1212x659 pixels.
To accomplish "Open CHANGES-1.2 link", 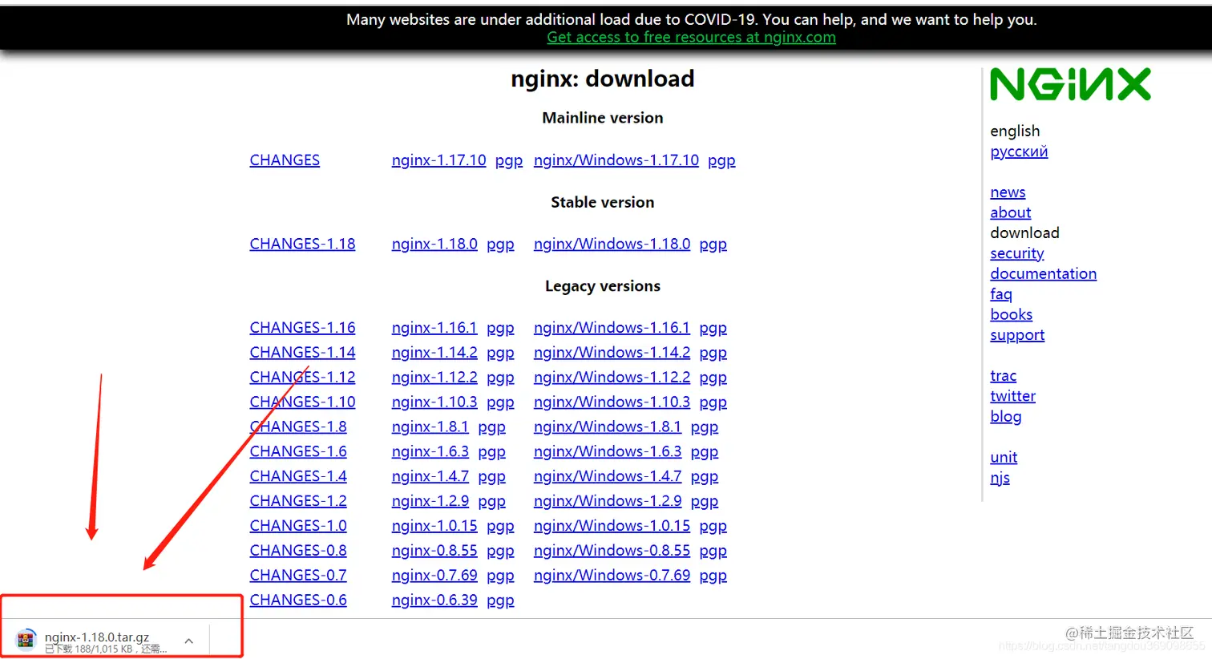I will click(x=298, y=502).
